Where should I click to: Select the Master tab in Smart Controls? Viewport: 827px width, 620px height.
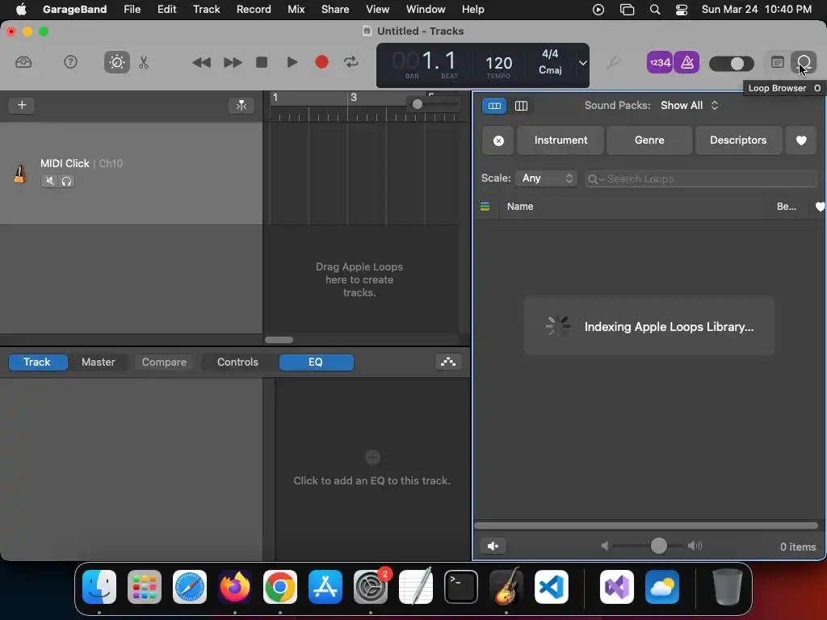[98, 362]
